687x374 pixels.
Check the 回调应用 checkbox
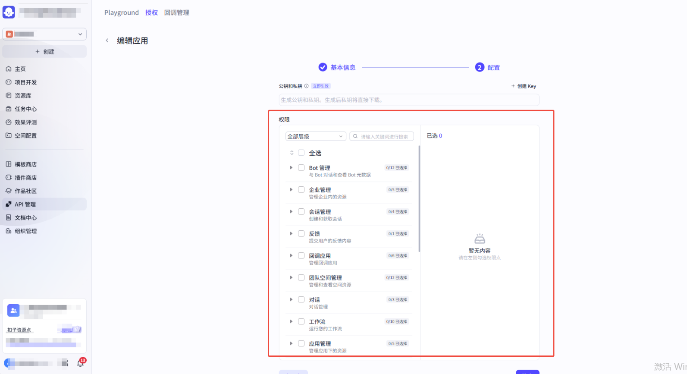point(301,256)
